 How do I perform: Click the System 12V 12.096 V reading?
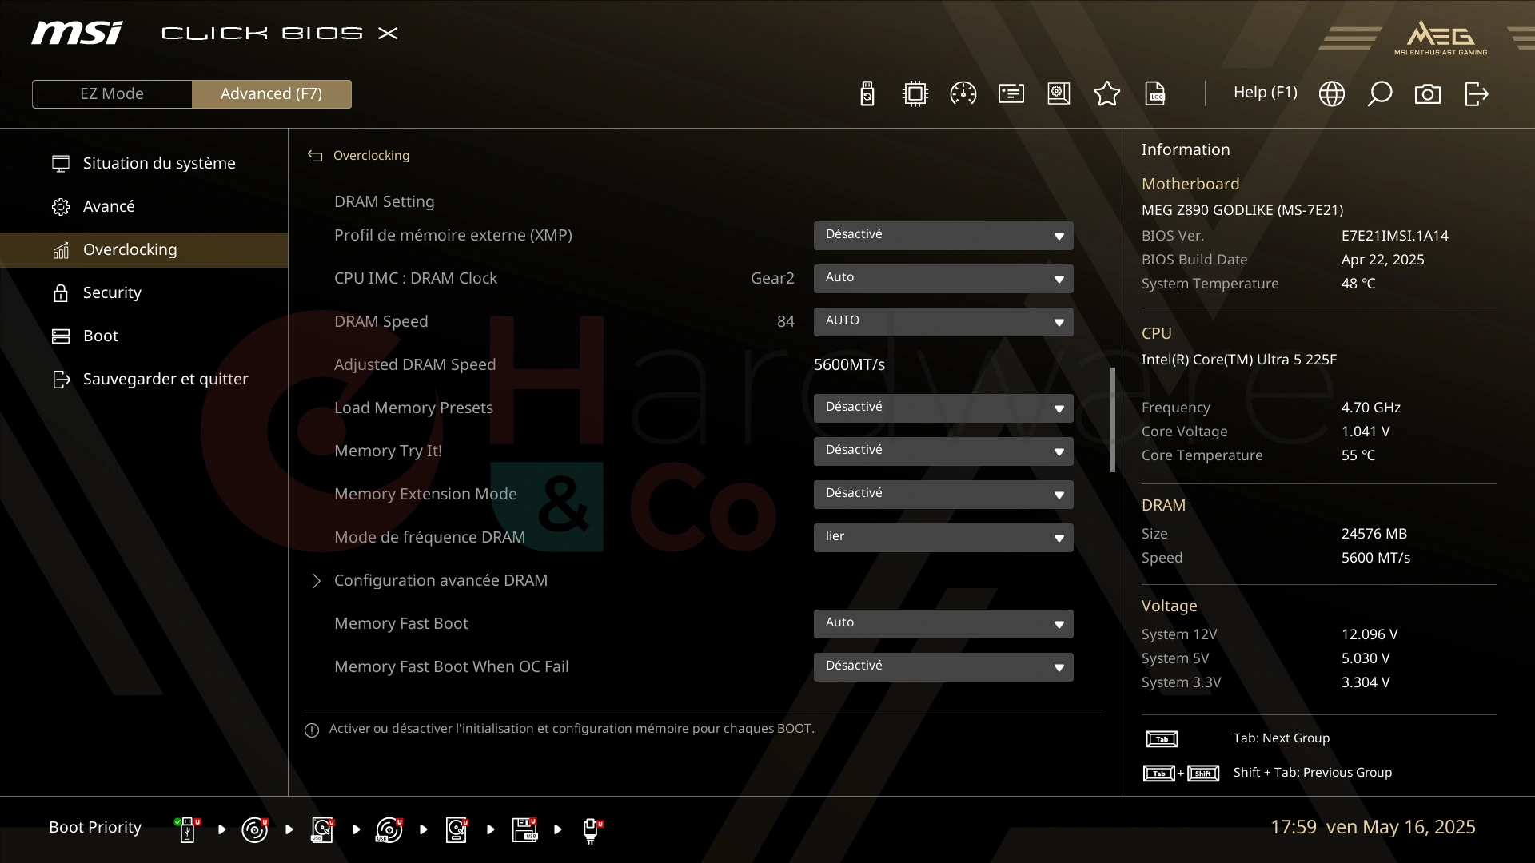pyautogui.click(x=1369, y=634)
